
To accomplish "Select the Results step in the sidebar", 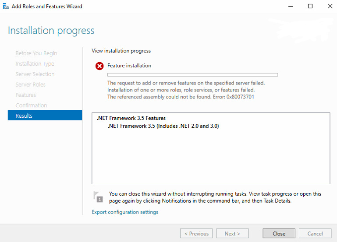I will point(45,116).
